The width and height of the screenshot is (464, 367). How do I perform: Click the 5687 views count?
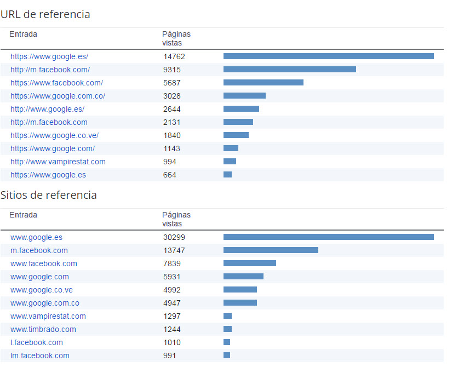(172, 83)
